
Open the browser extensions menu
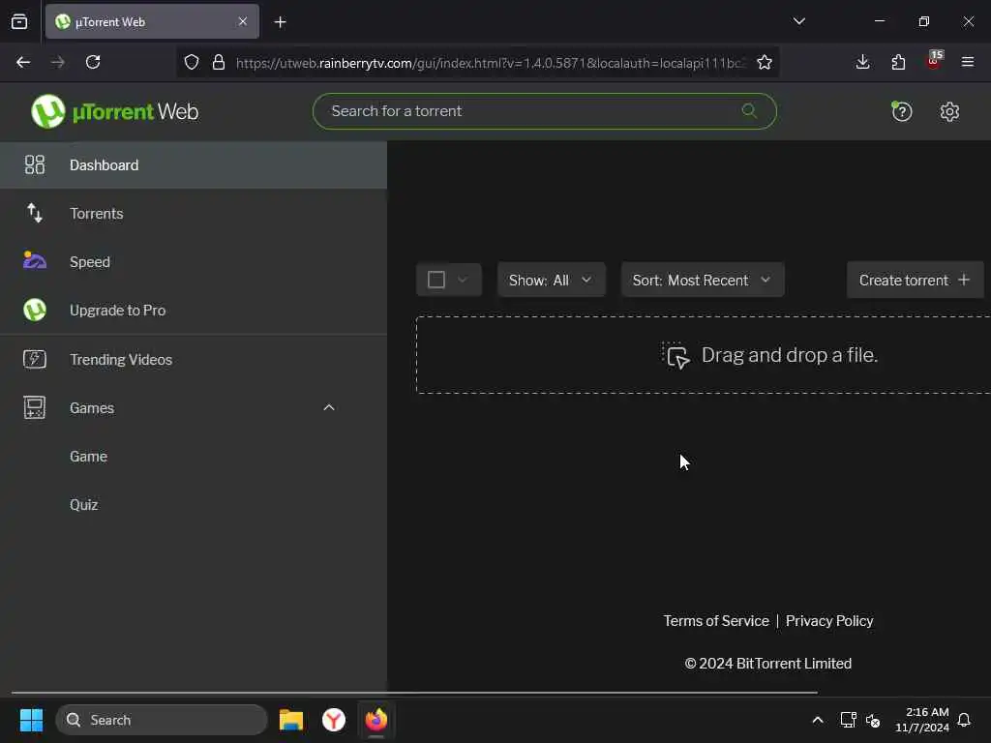(x=898, y=62)
